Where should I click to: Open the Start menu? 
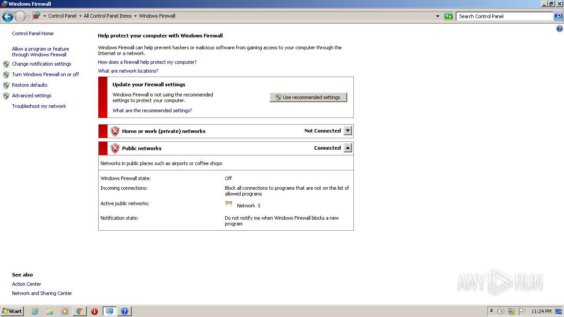coord(12,311)
